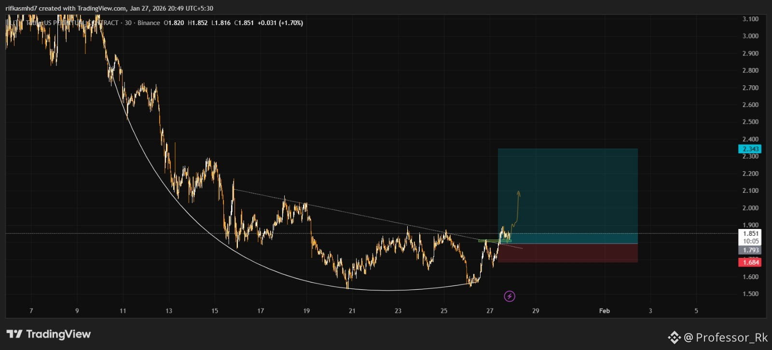Click the 30 interval in the legend
The width and height of the screenshot is (772, 350).
pyautogui.click(x=128, y=23)
